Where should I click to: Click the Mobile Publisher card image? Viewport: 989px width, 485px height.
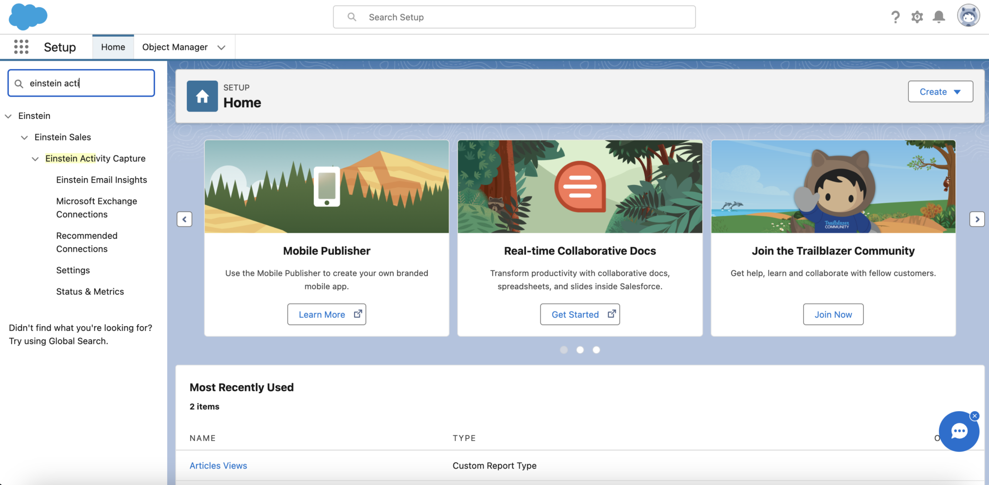tap(326, 186)
